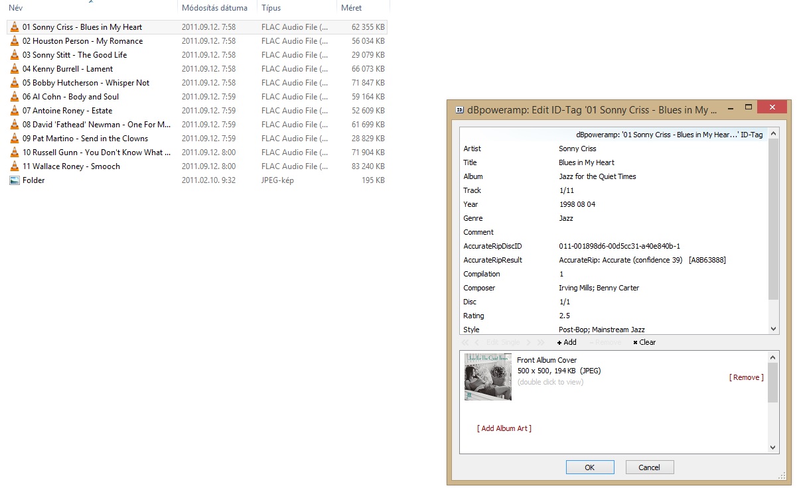Click the [ Add Album Art ] link
Viewport: 797px width, 492px height.
[x=504, y=428]
